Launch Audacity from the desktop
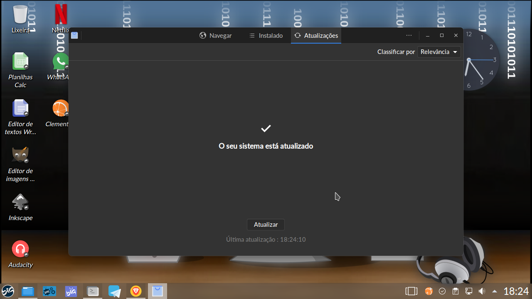Image resolution: width=532 pixels, height=299 pixels. (x=20, y=254)
